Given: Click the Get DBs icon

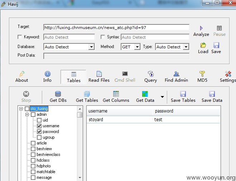Looking at the screenshot, I should [58, 94].
